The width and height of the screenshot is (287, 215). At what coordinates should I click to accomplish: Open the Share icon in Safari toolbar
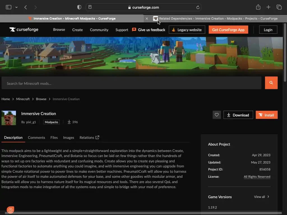[x=258, y=7]
